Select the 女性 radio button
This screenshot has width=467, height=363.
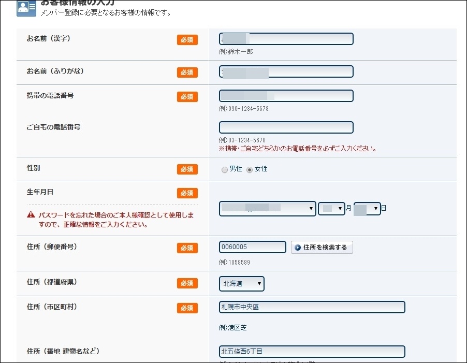250,170
